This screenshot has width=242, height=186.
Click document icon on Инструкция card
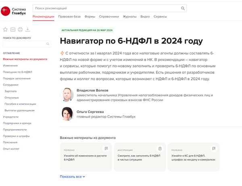click(160, 148)
